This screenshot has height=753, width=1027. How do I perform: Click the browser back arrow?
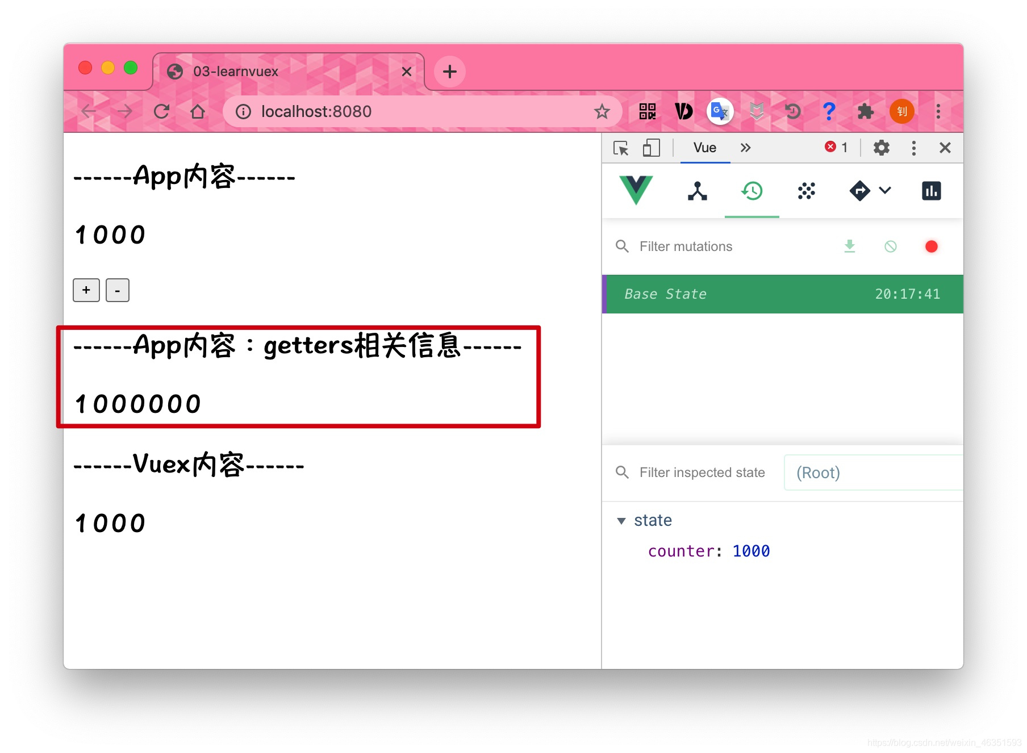click(x=89, y=111)
